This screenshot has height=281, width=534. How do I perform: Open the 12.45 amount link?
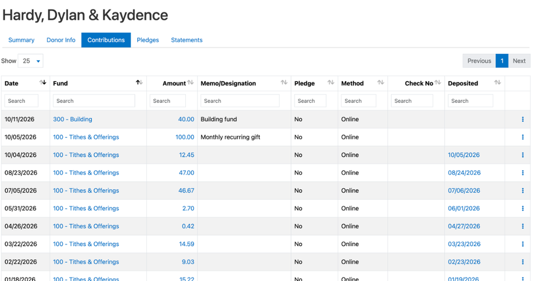pos(187,155)
